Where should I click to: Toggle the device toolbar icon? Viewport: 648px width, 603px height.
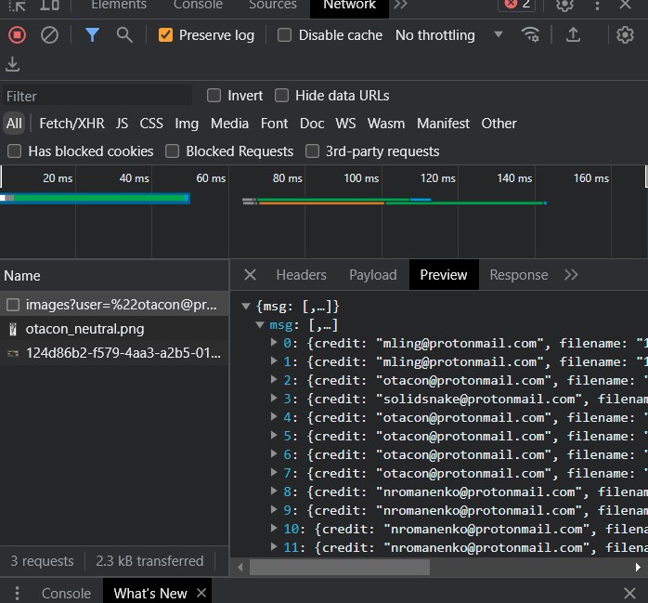49,5
